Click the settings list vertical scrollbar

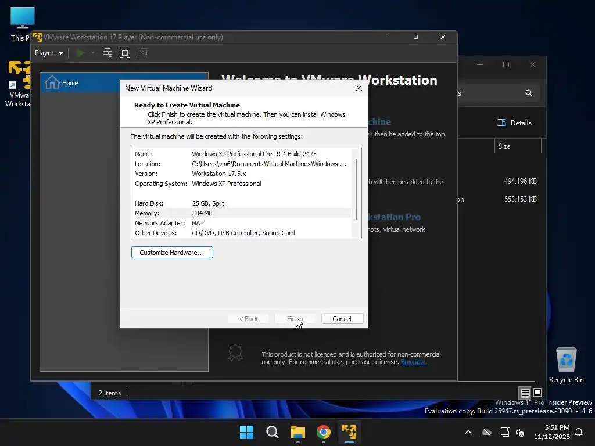pos(356,189)
